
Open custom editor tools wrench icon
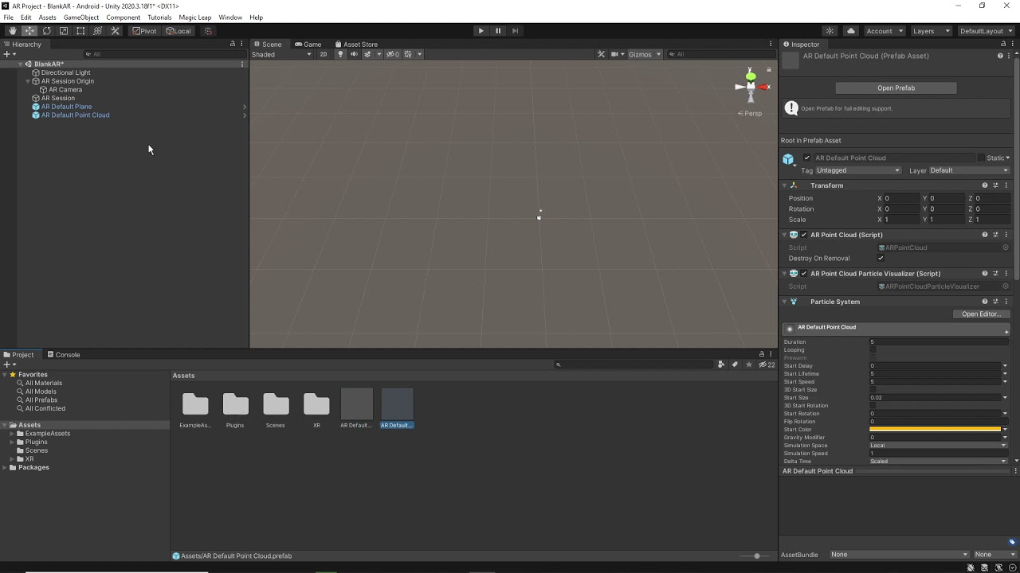(115, 31)
